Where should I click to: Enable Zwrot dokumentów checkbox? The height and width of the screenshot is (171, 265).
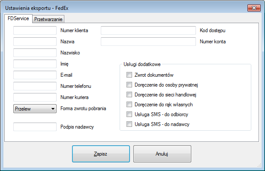tap(129, 75)
